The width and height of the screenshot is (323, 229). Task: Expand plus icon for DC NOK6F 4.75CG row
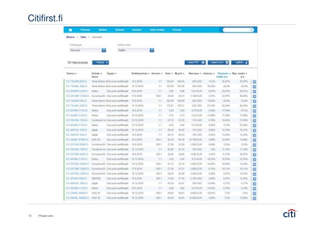pos(255,188)
